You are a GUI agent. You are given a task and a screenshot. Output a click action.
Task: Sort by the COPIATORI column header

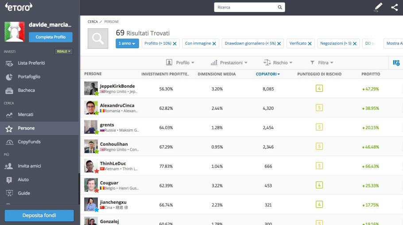click(x=267, y=74)
